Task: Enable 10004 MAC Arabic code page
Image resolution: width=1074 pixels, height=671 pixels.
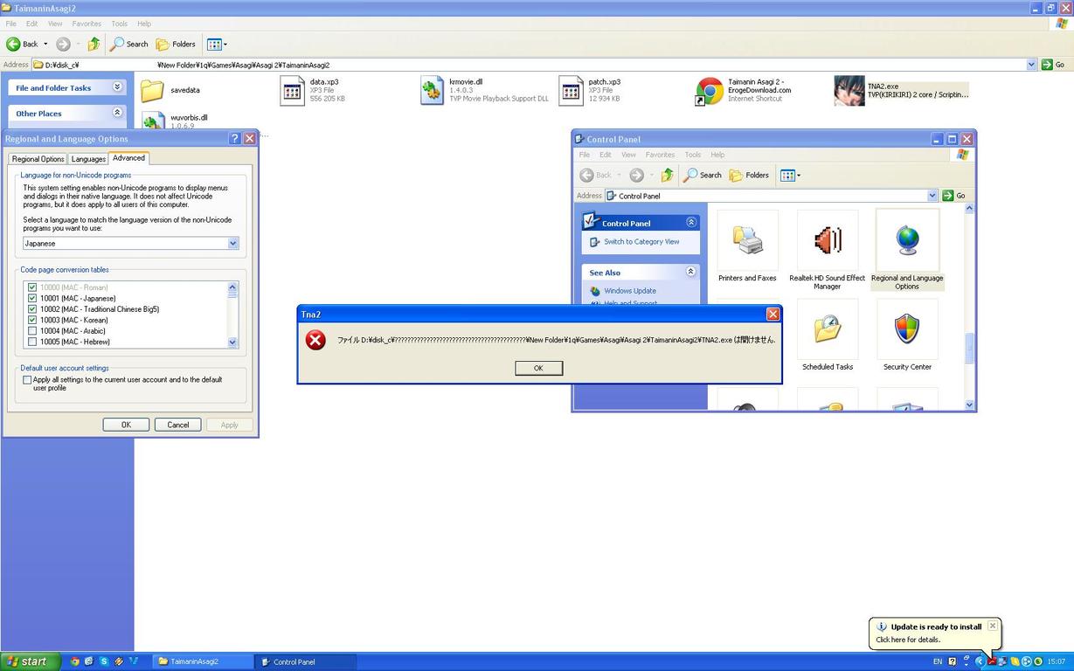Action: (x=32, y=331)
